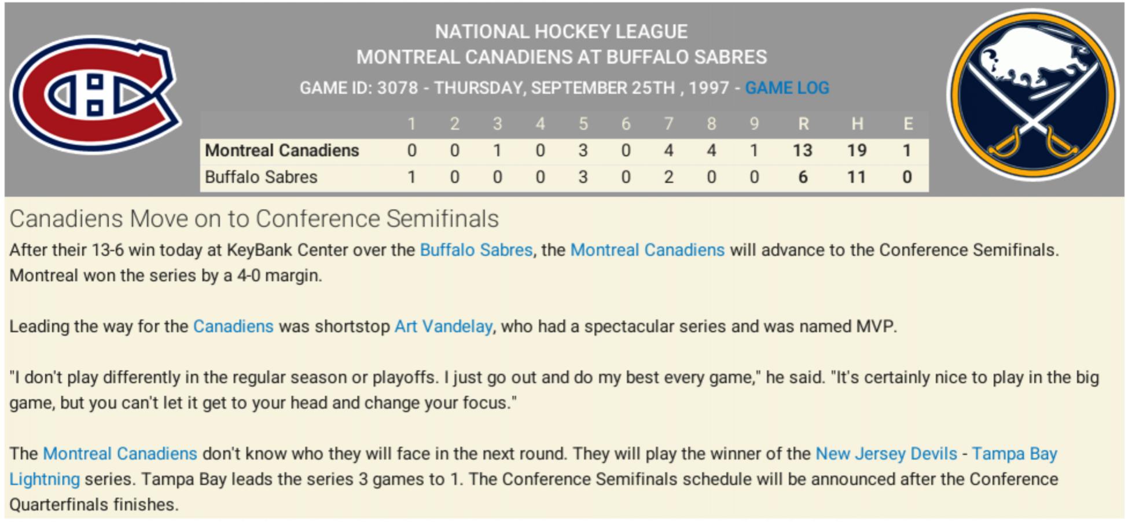Screen dimensions: 1128x522
Task: Click the Canadiens link before 'was shortstop'
Action: (233, 326)
